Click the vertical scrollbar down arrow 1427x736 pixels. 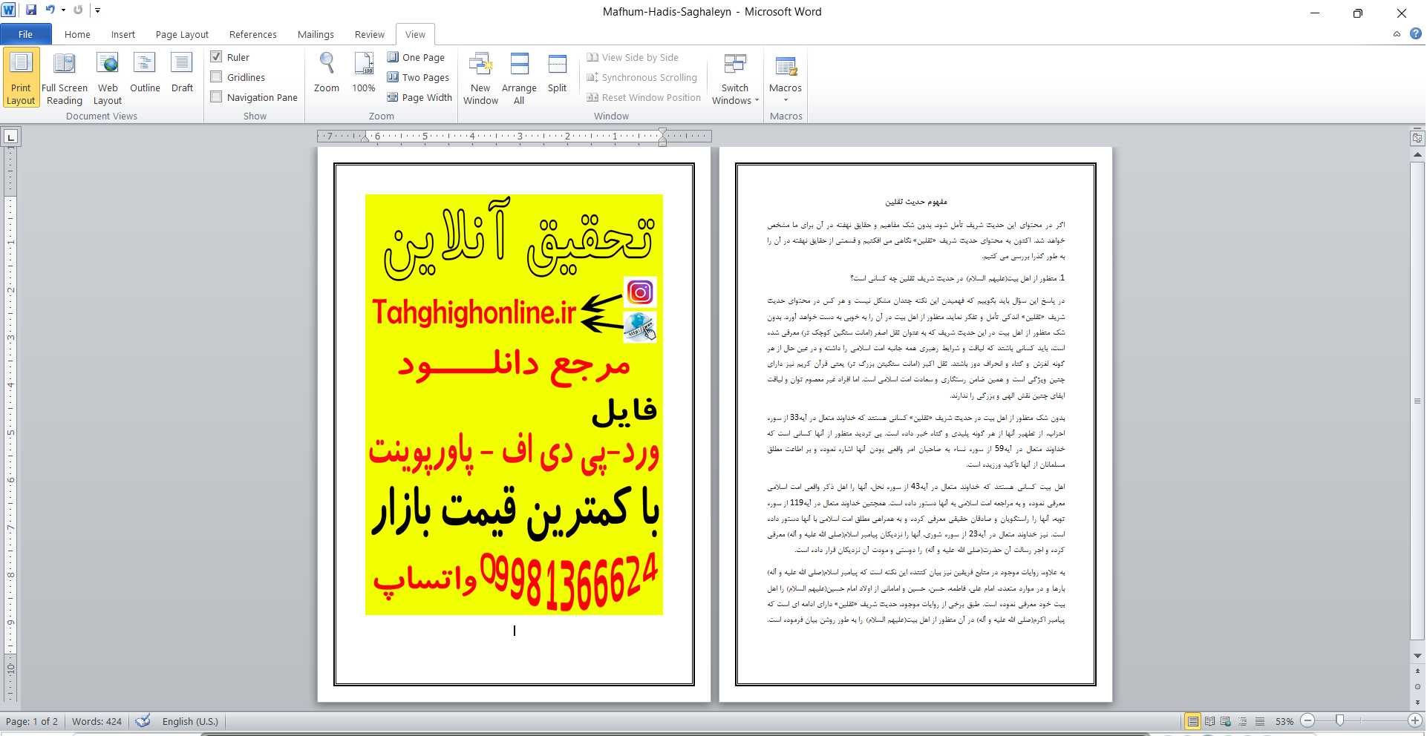[x=1417, y=656]
